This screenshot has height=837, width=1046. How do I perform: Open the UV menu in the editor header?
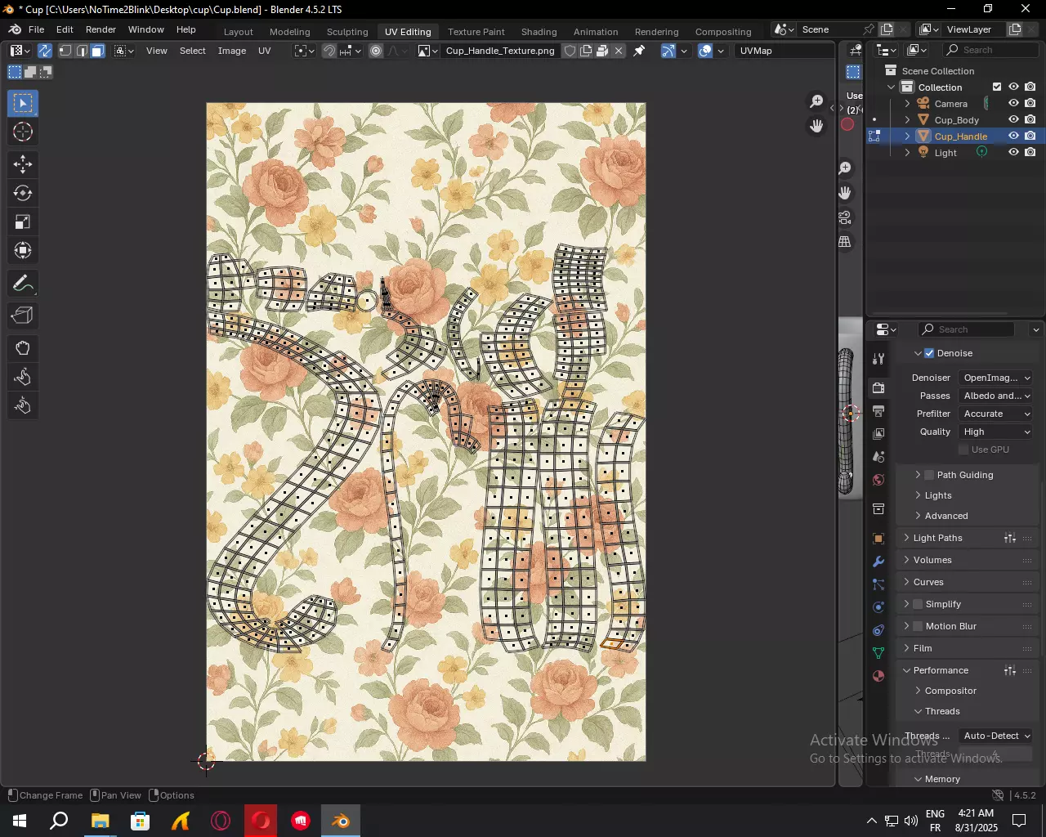264,51
